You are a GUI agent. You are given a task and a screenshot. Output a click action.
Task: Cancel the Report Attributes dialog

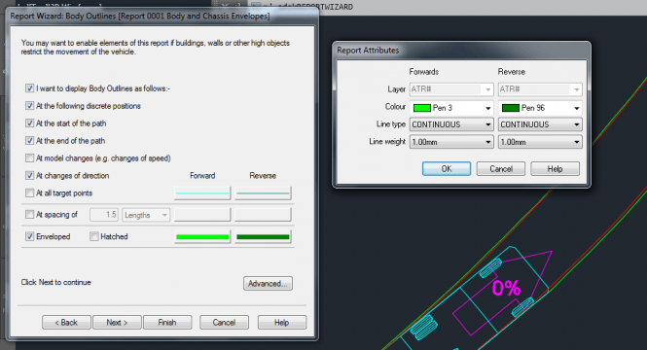click(x=501, y=169)
